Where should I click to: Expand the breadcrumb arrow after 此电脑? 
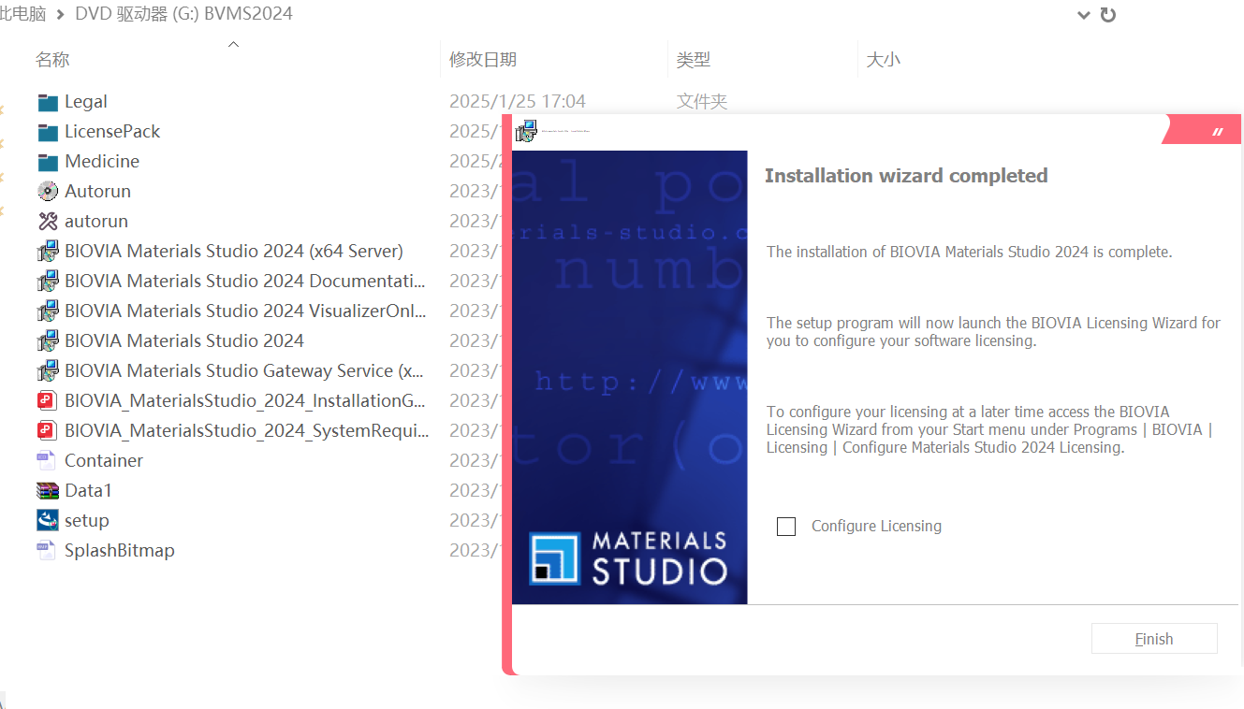tap(59, 14)
